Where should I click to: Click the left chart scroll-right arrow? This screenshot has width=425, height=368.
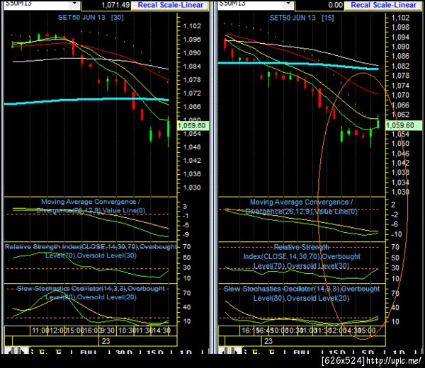[x=25, y=352]
